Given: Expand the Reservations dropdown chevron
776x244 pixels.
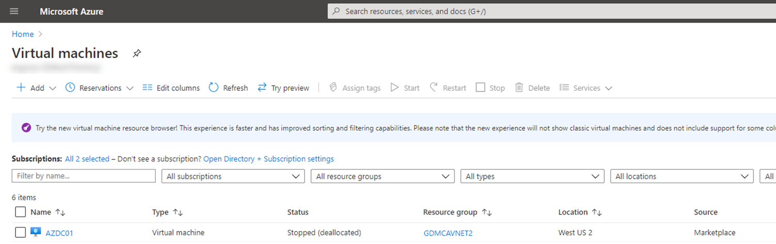Looking at the screenshot, I should 130,88.
